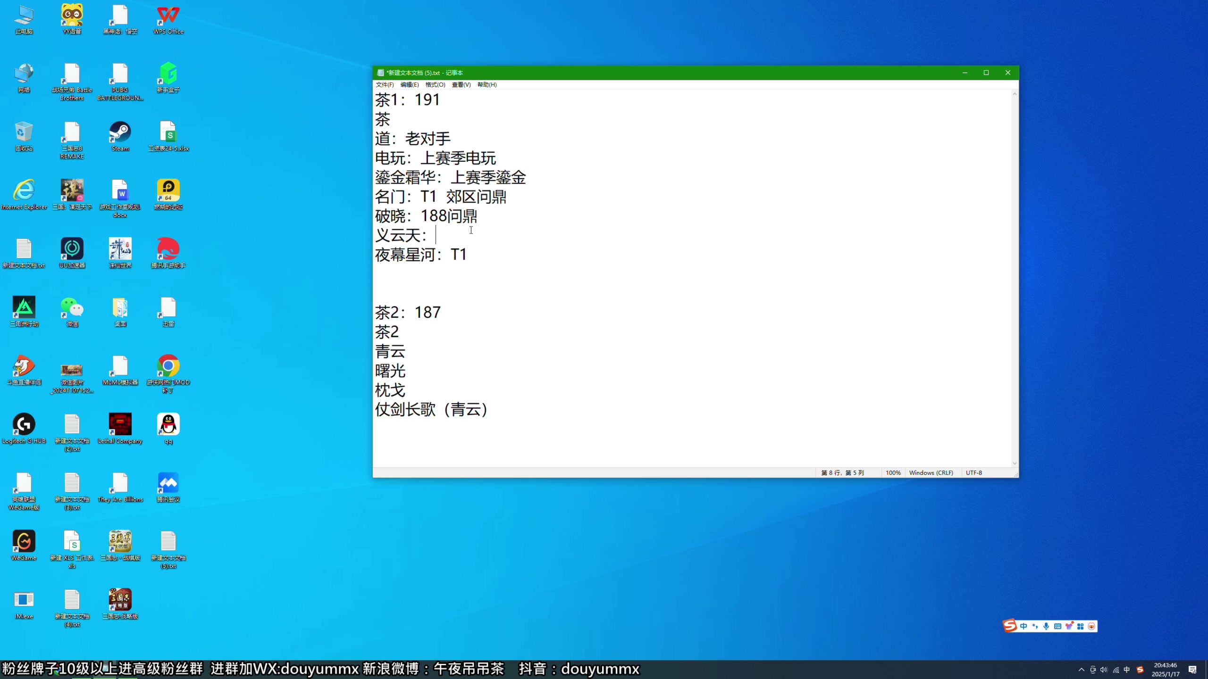Select the qq penguin desktop icon
This screenshot has width=1208, height=679.
pos(168,429)
